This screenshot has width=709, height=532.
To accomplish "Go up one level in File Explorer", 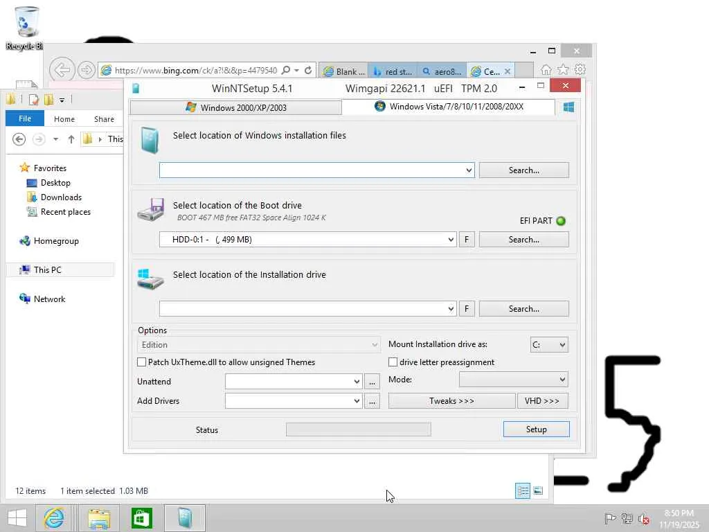I will point(71,139).
